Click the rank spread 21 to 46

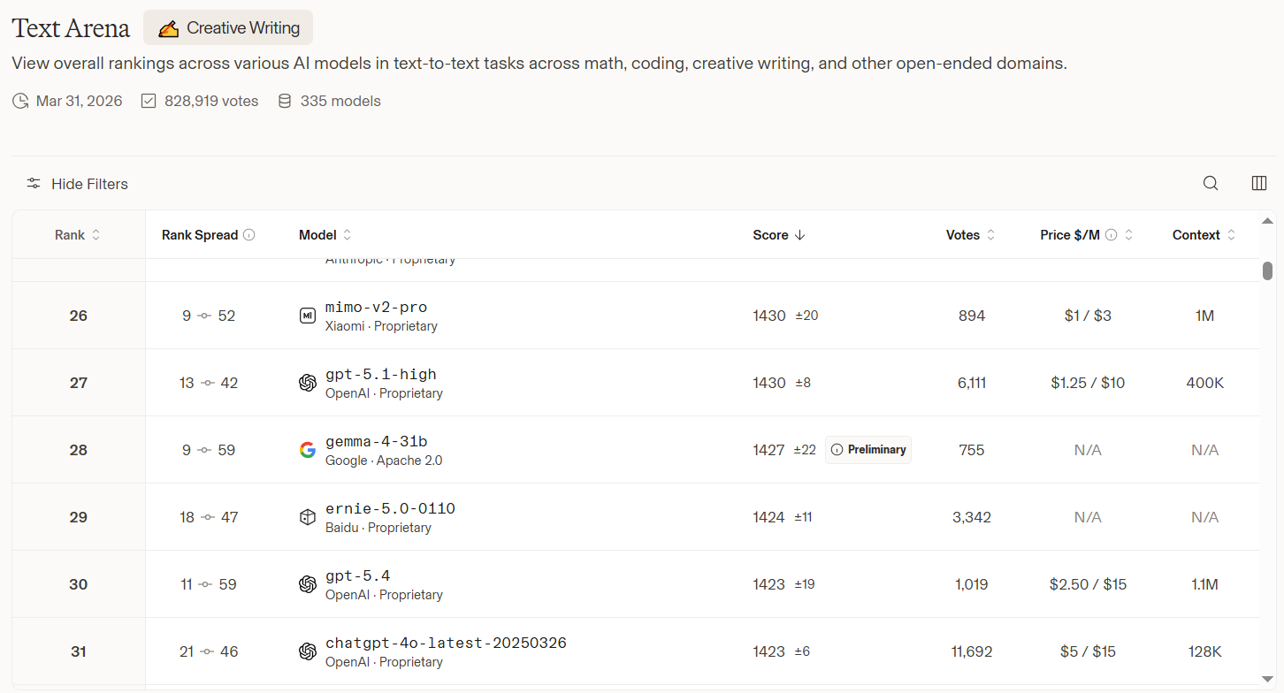click(x=209, y=651)
